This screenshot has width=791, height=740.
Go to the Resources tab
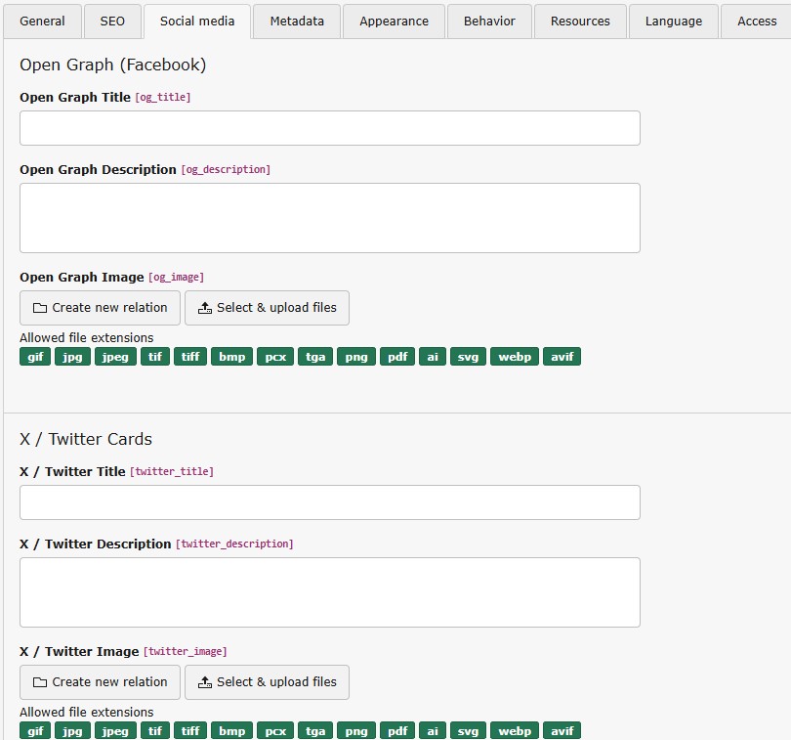(580, 21)
